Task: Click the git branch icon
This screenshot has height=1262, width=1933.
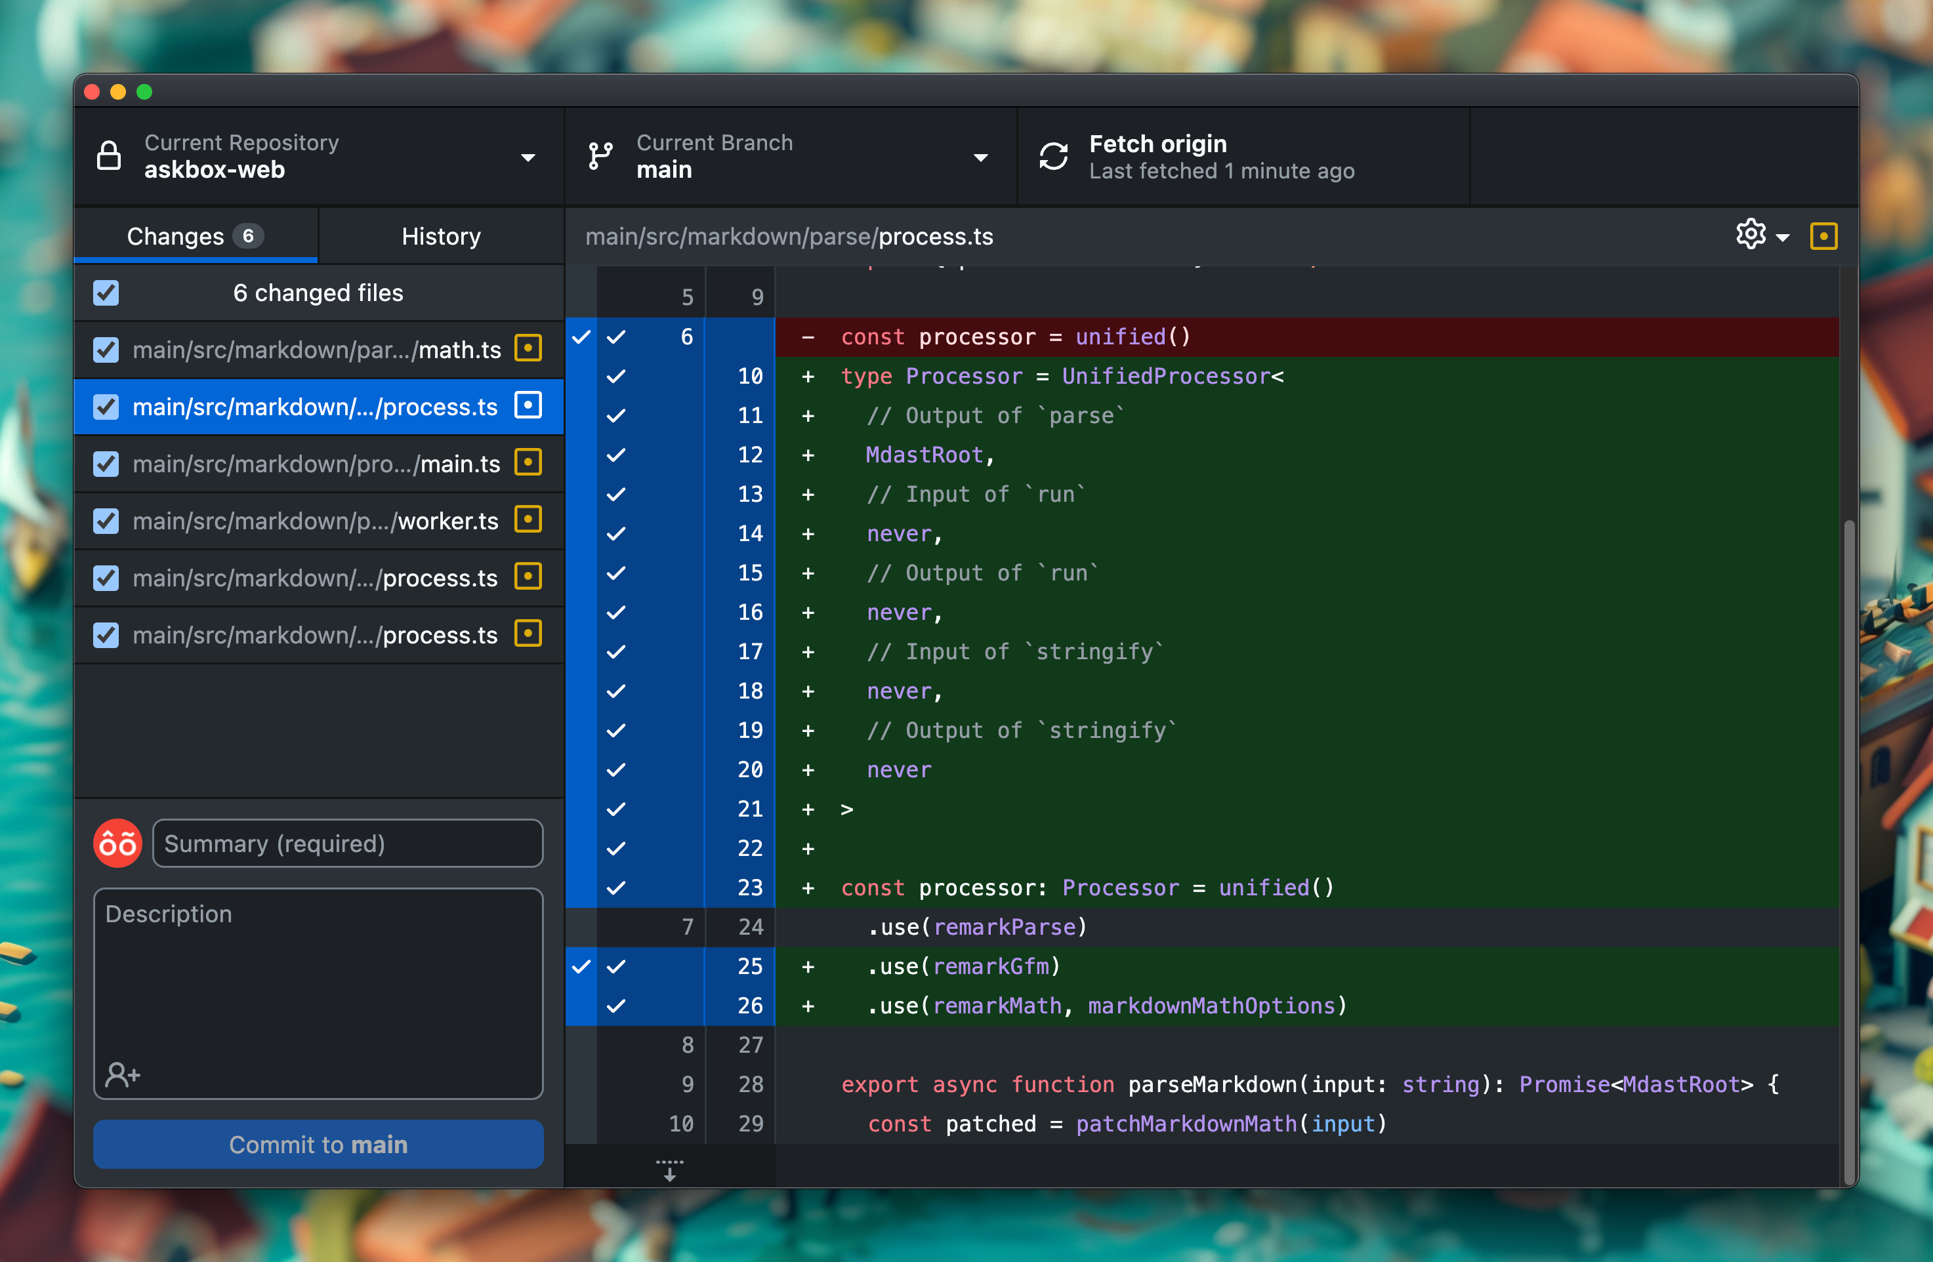Action: pos(600,156)
